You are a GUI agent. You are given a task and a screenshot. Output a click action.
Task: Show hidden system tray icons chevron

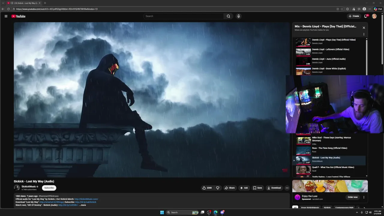tap(357, 212)
